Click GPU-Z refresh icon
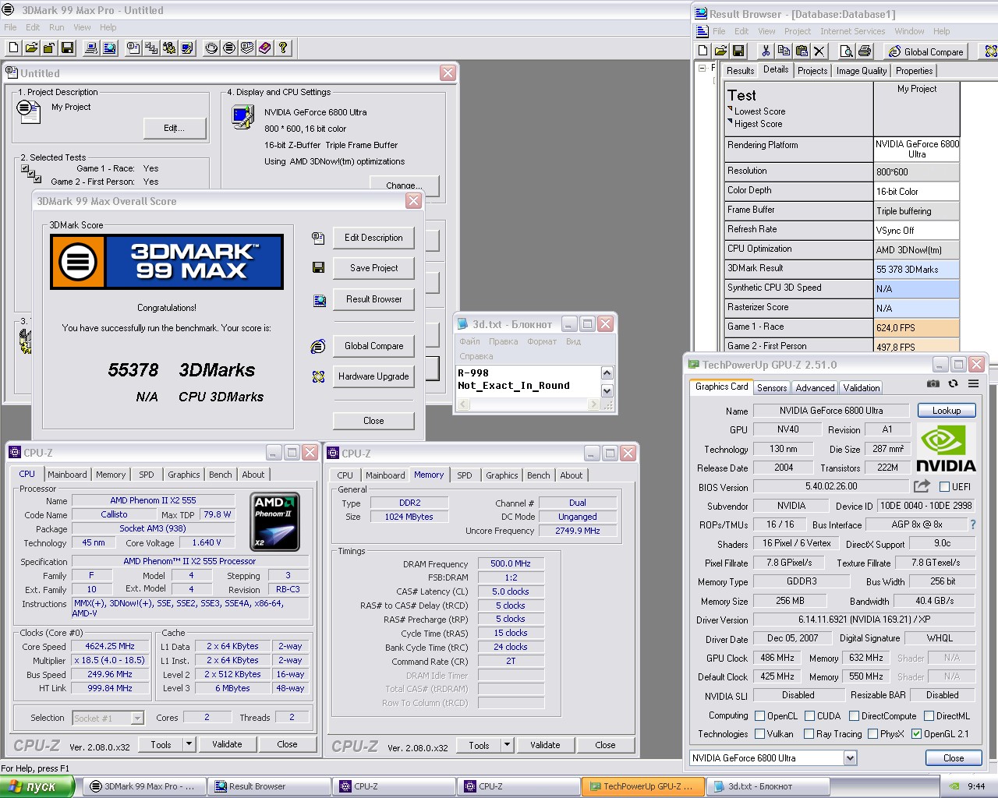998x798 pixels. click(953, 384)
